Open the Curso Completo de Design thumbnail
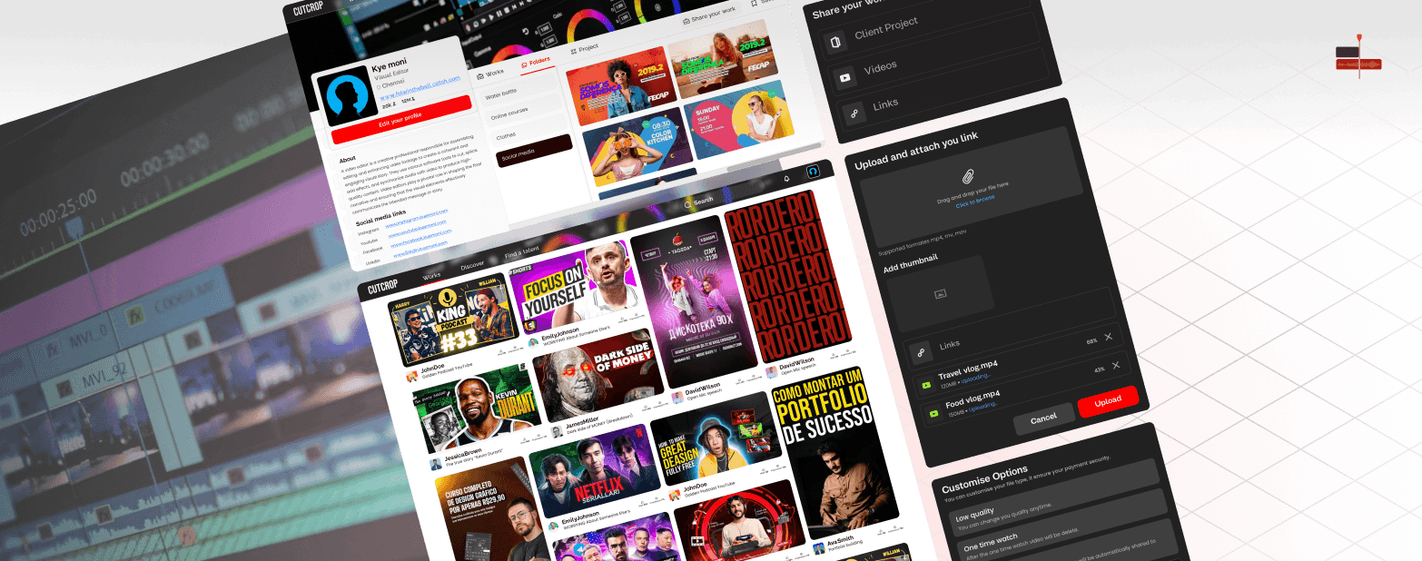The image size is (1422, 561). (x=492, y=510)
